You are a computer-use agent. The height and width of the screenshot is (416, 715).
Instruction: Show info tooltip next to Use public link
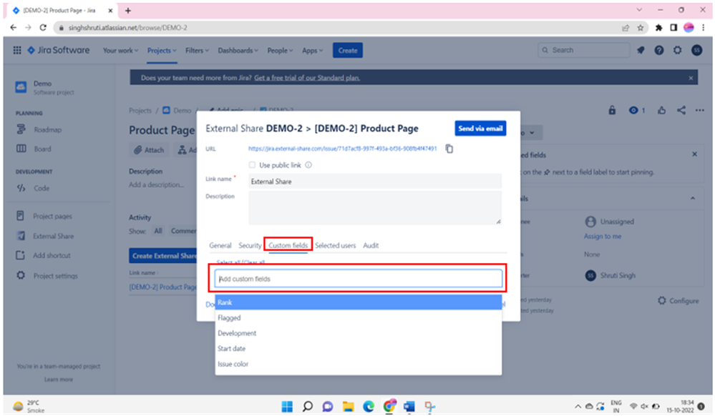tap(308, 165)
